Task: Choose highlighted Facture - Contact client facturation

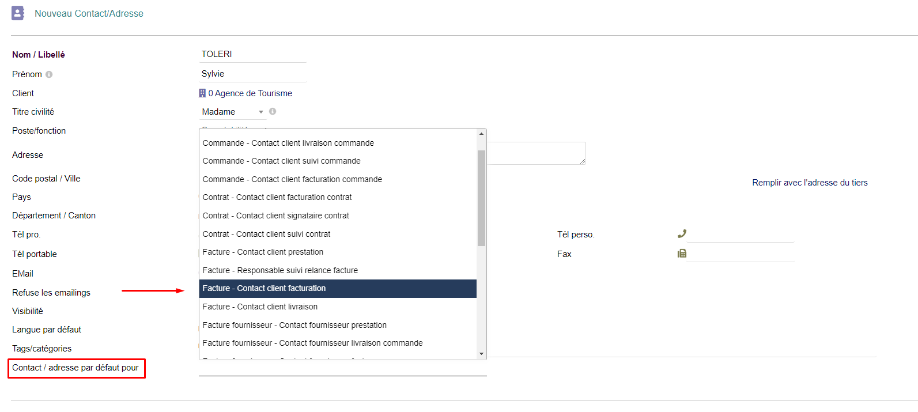Action: (x=338, y=289)
